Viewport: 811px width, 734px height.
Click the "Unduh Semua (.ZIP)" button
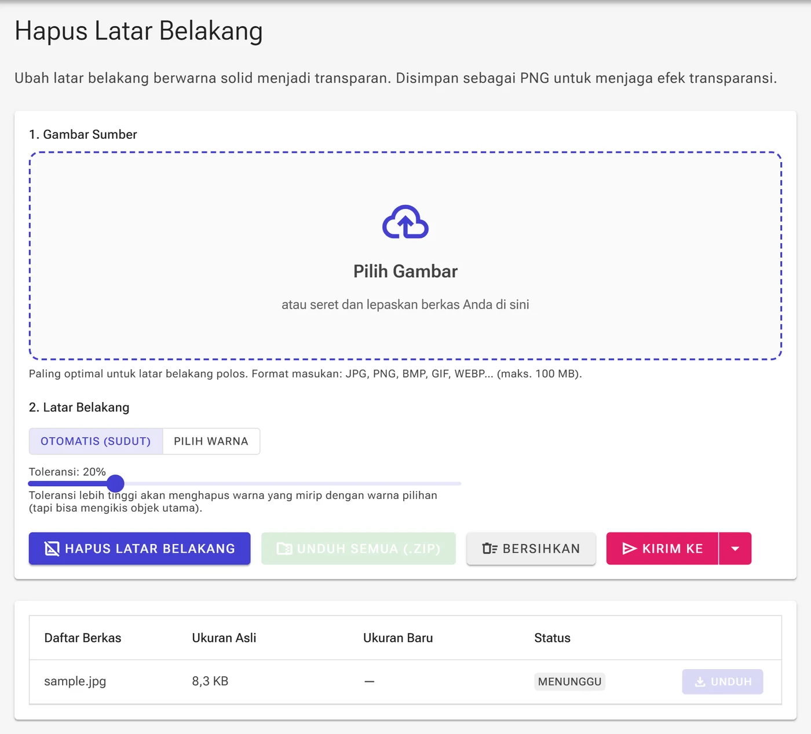tap(359, 548)
